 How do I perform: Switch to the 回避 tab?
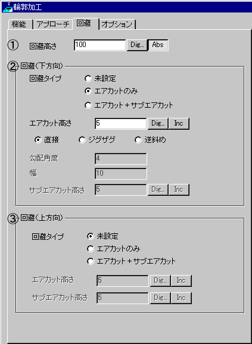[86, 24]
